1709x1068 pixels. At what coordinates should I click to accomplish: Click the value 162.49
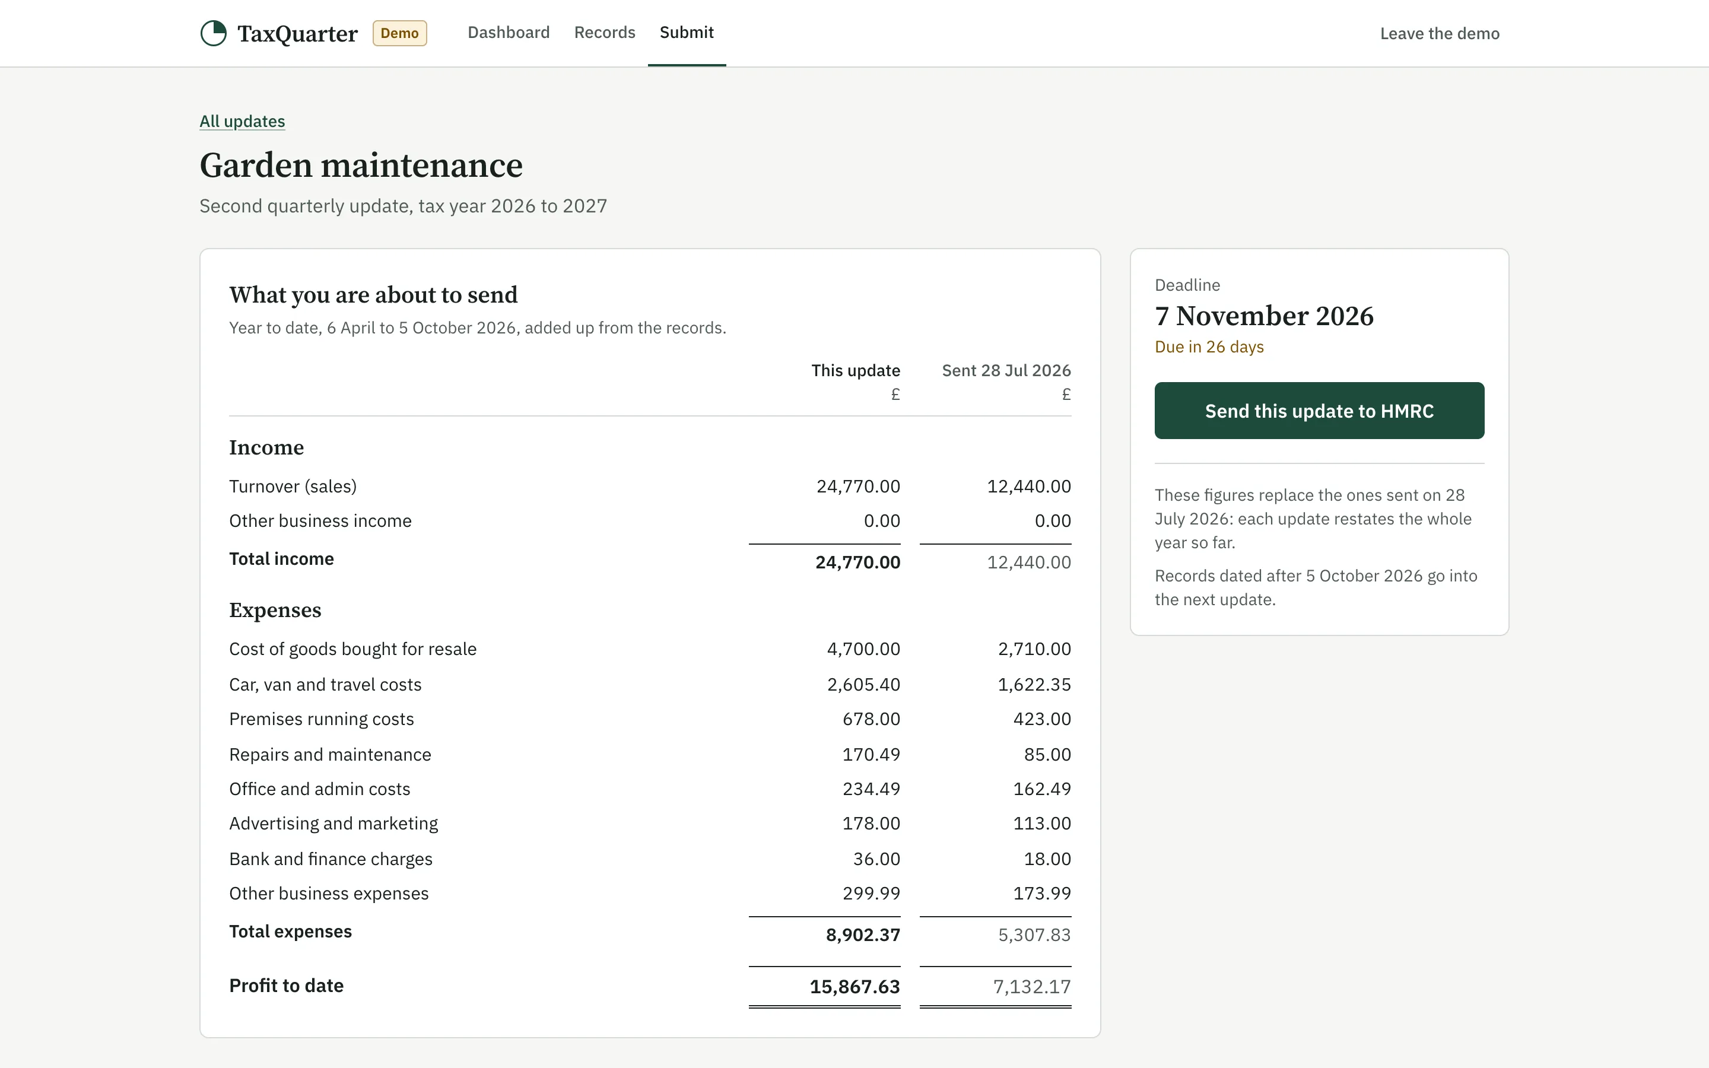point(1043,789)
